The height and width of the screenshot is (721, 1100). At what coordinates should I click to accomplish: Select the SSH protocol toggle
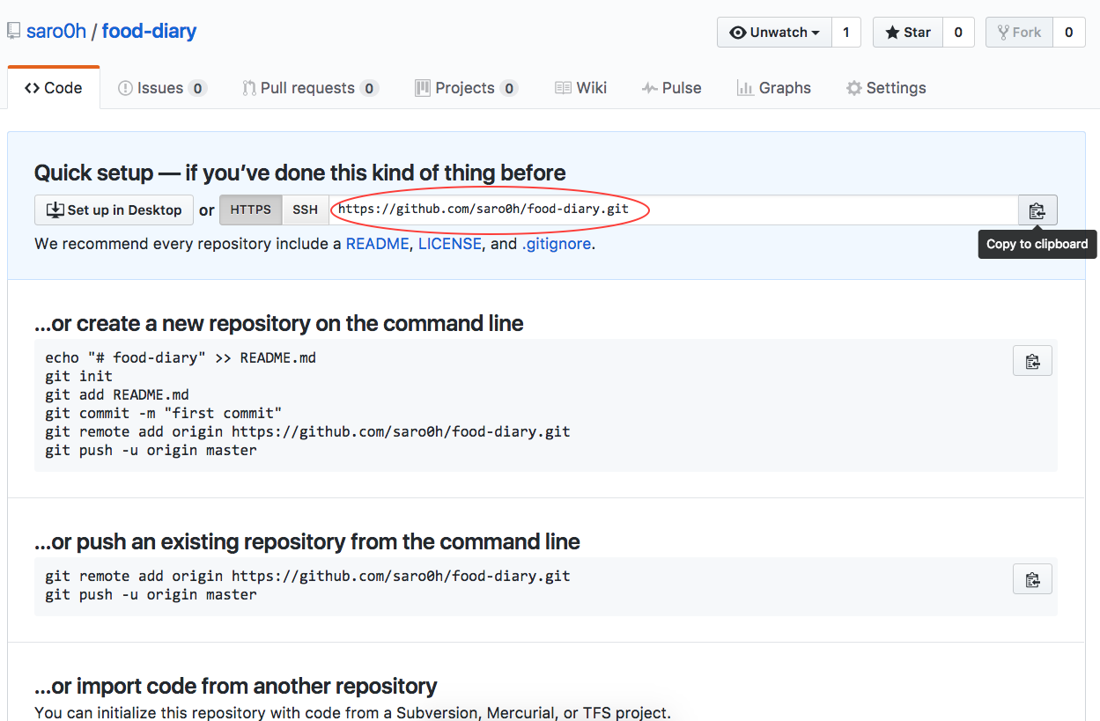(306, 210)
